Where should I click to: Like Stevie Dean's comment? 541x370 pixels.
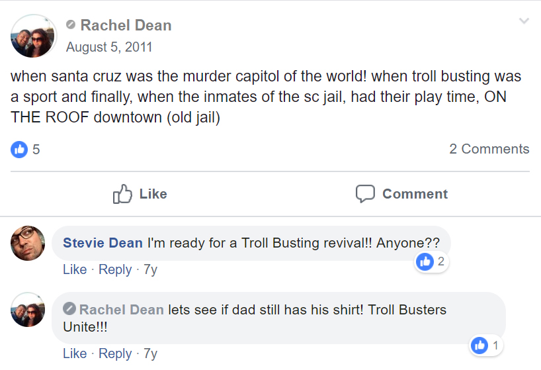75,269
